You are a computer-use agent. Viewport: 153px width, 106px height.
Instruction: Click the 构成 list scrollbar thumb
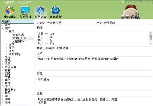click(150, 37)
